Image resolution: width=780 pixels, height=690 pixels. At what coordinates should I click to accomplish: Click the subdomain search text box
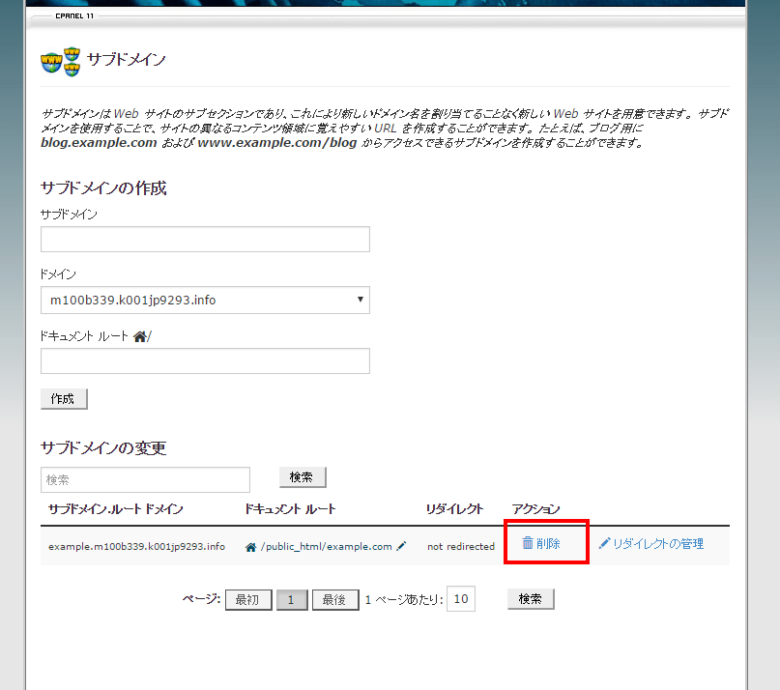145,479
